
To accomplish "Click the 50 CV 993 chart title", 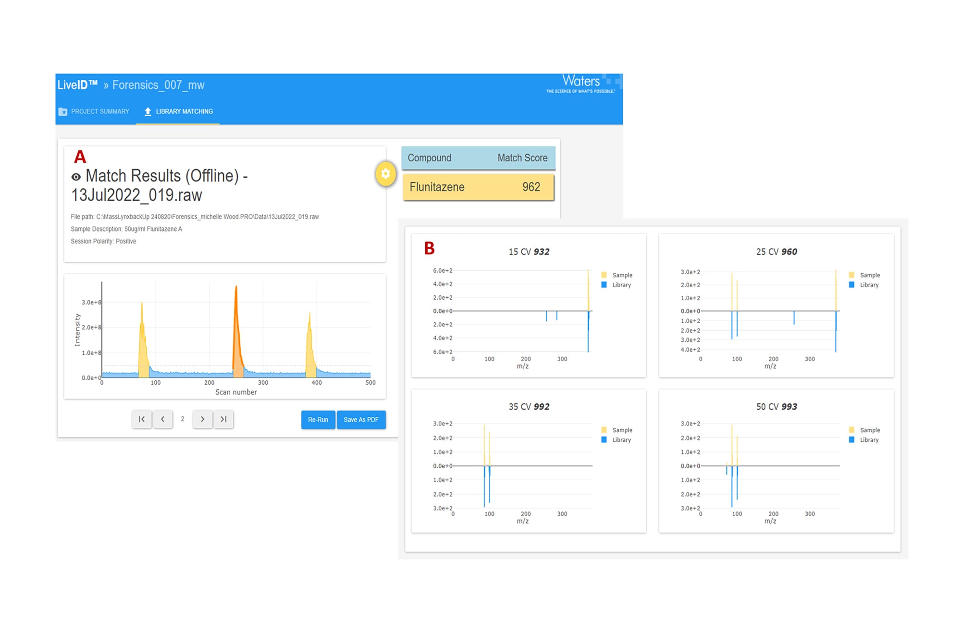I will 776,407.
